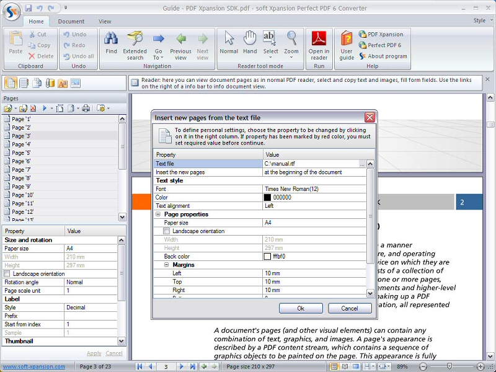Image resolution: width=496 pixels, height=372 pixels.
Task: Open the Zoom tool dropdown
Action: tap(291, 58)
